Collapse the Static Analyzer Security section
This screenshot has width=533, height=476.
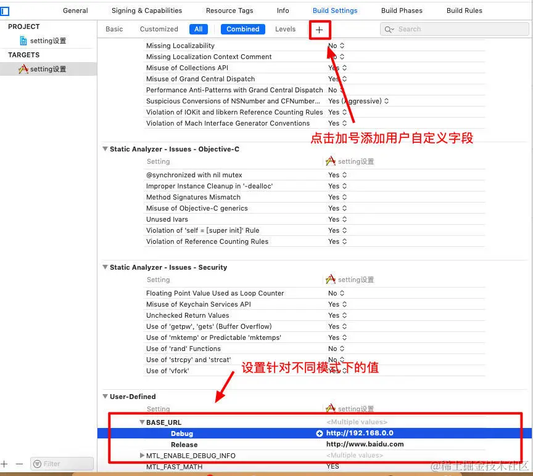point(105,267)
